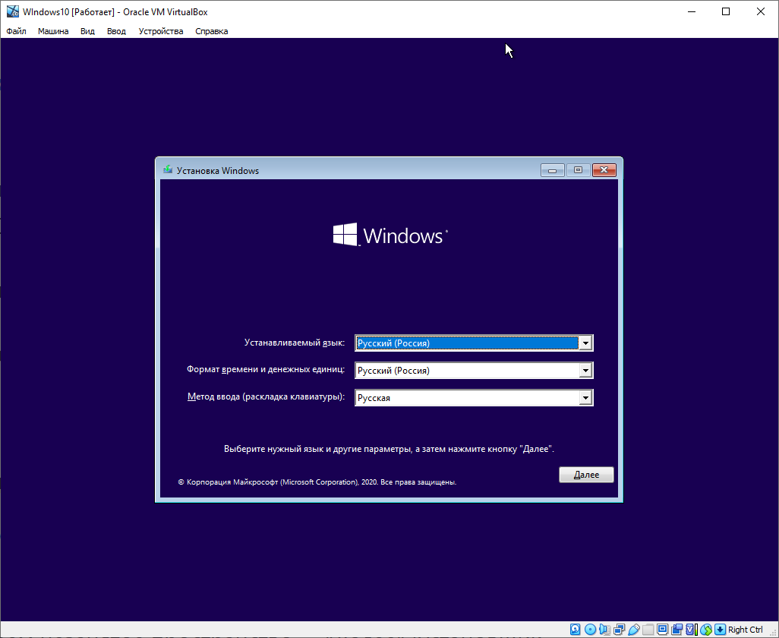Open the Справка menu
The image size is (779, 638).
(x=212, y=31)
